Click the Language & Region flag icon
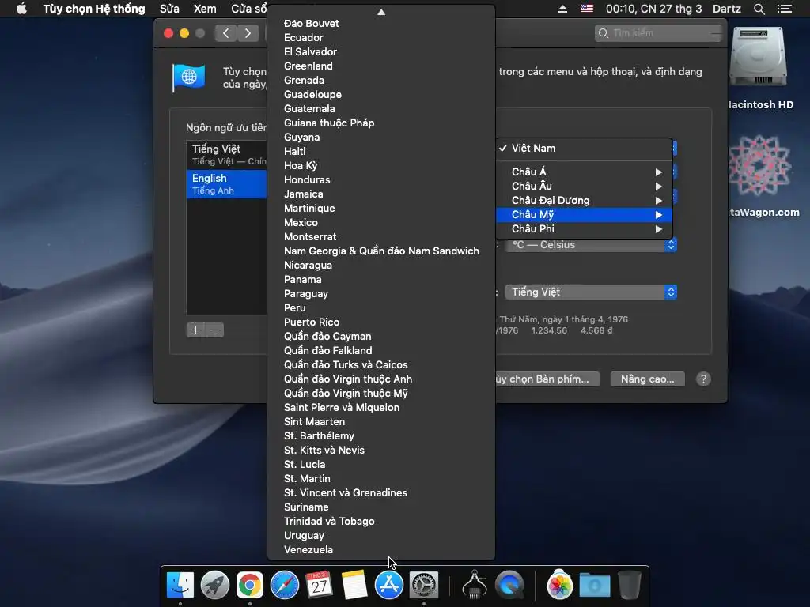 pos(189,78)
